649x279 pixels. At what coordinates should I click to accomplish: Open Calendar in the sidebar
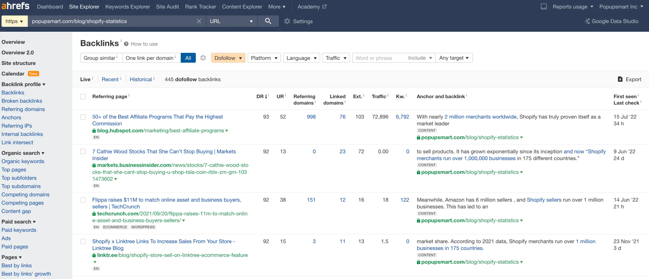tap(13, 73)
